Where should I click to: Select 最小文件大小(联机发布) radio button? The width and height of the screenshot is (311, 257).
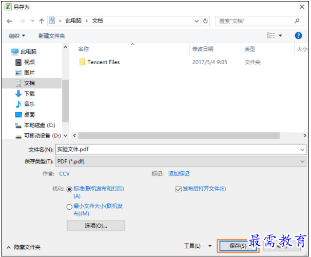click(69, 207)
